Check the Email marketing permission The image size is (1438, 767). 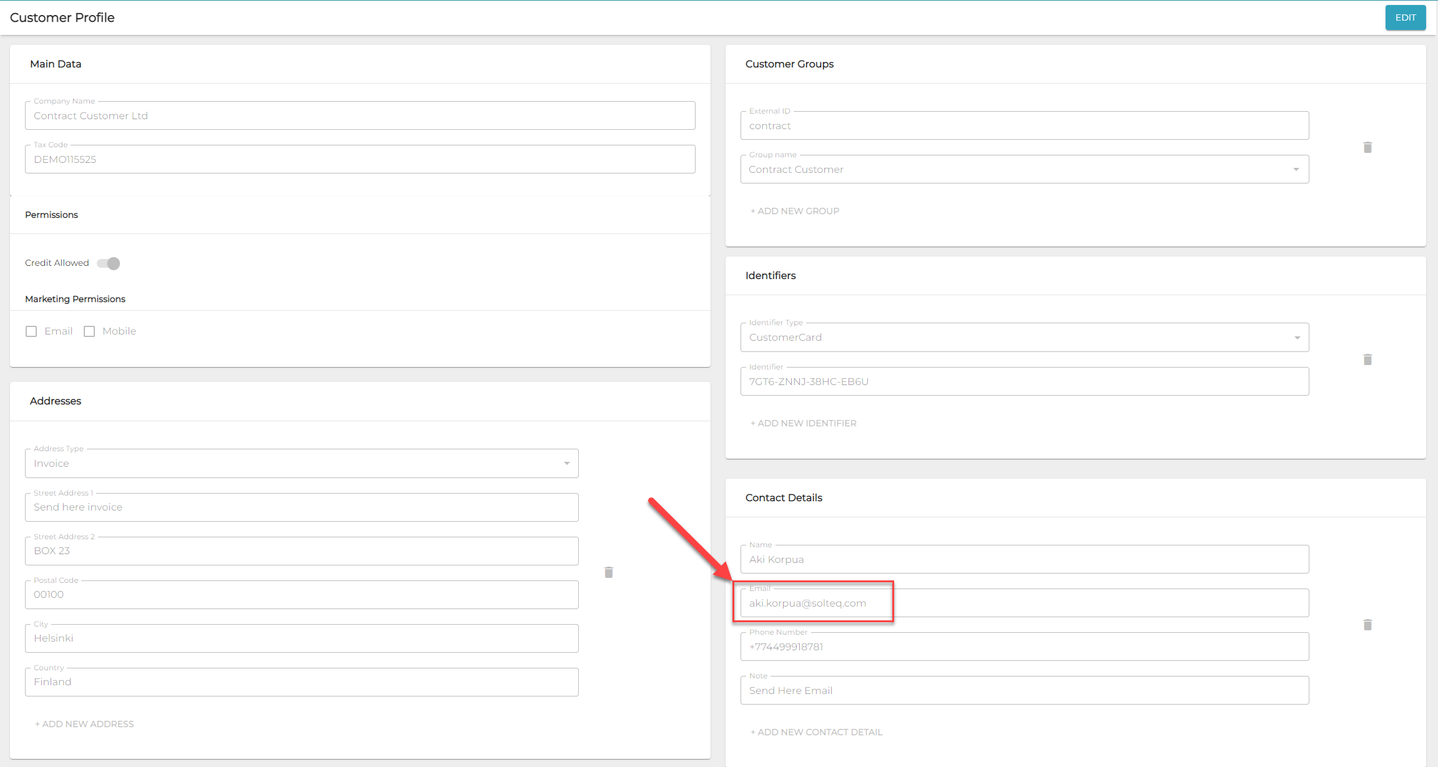click(x=31, y=331)
